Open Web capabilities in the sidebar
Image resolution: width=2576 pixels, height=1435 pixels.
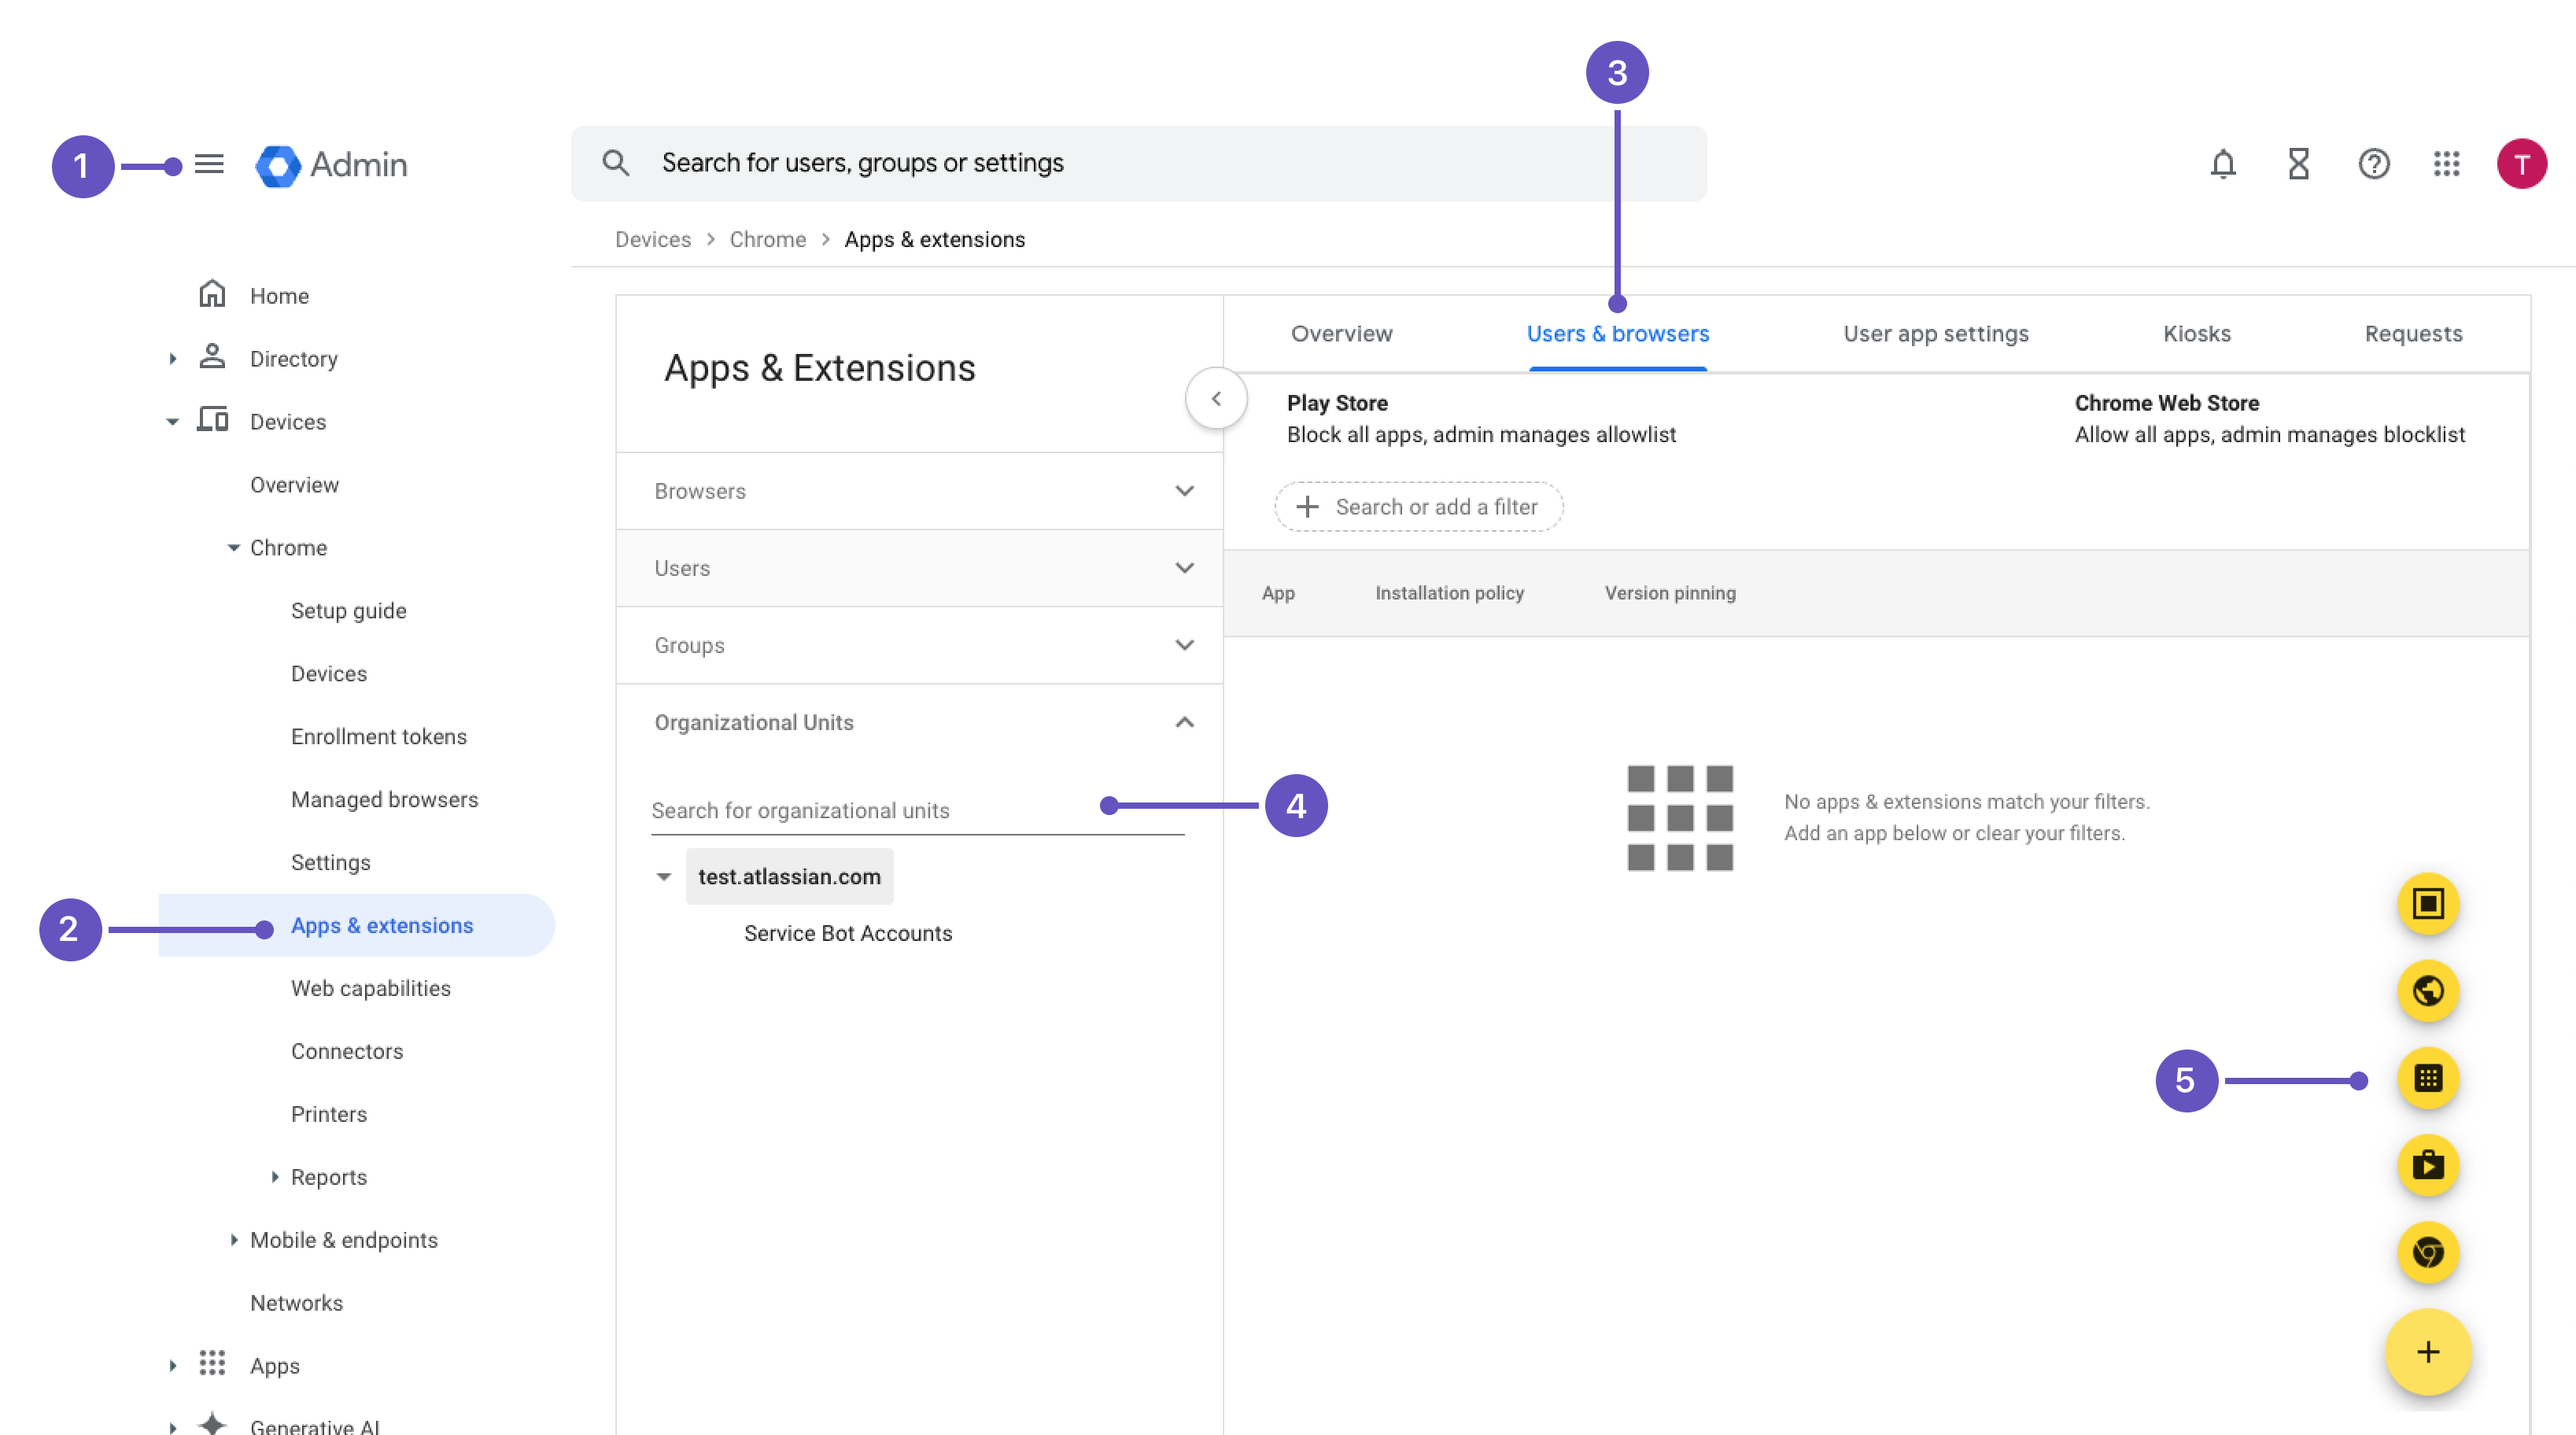click(x=371, y=989)
